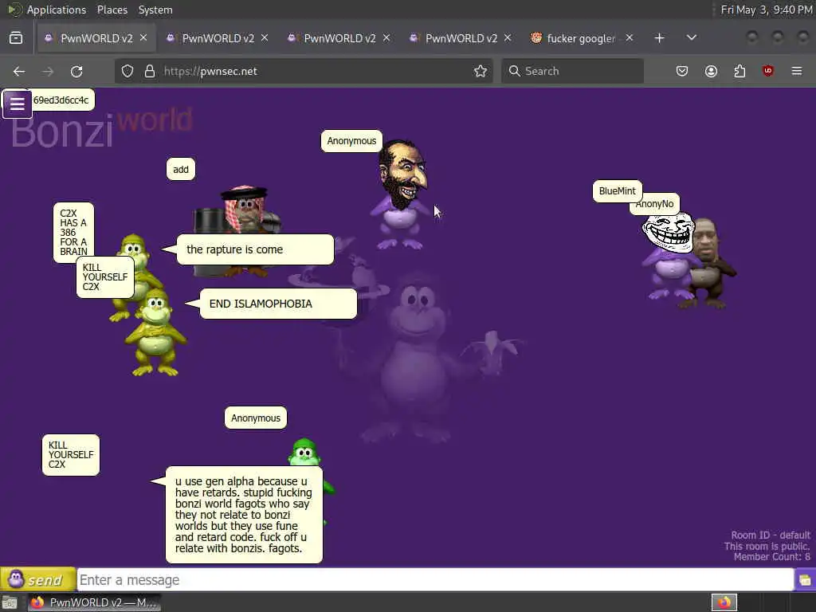This screenshot has width=816, height=612.
Task: Focus the Firefox Search box
Action: pyautogui.click(x=572, y=71)
